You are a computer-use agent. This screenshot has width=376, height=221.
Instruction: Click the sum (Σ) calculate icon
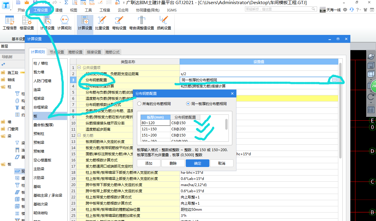(x=66, y=3)
